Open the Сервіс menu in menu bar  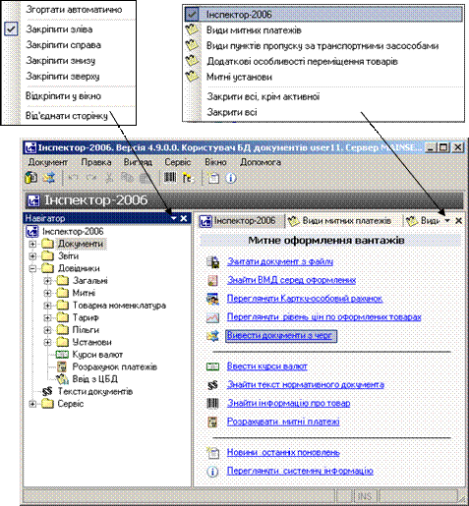click(178, 162)
